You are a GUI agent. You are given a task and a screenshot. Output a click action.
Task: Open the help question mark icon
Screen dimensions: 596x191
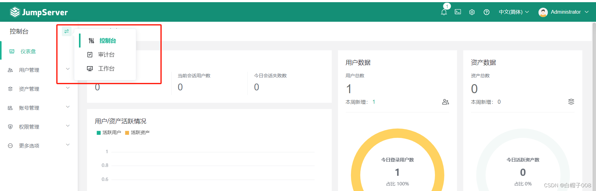tap(487, 12)
